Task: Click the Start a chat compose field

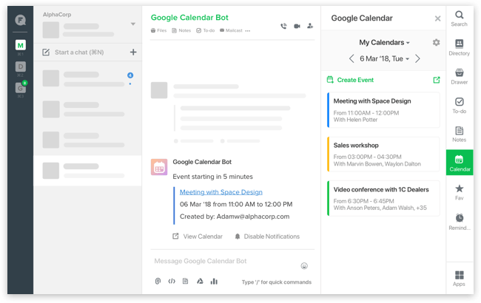Action: point(79,52)
